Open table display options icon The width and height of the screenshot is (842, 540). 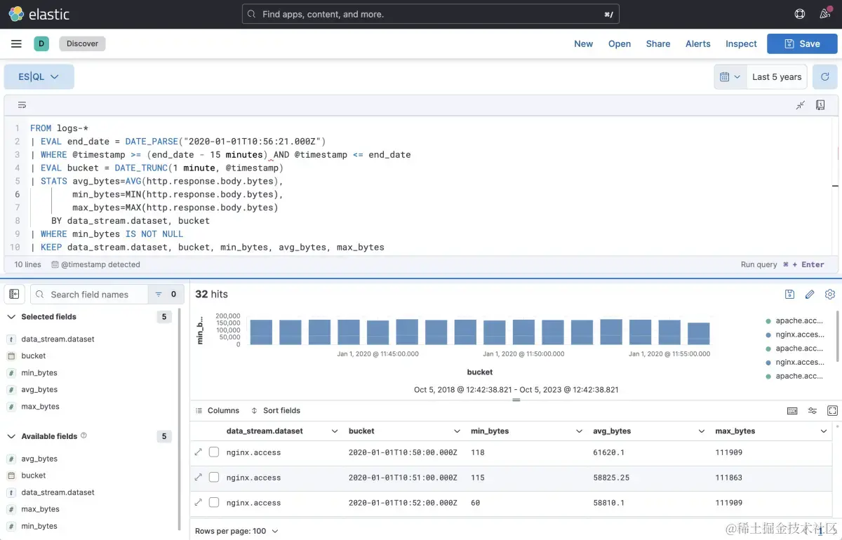(813, 411)
